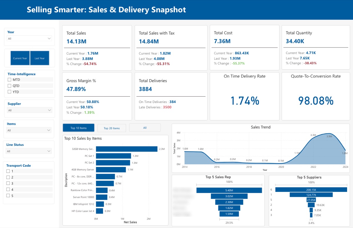
Task: Select the Current Year button
Action: pyautogui.click(x=20, y=58)
